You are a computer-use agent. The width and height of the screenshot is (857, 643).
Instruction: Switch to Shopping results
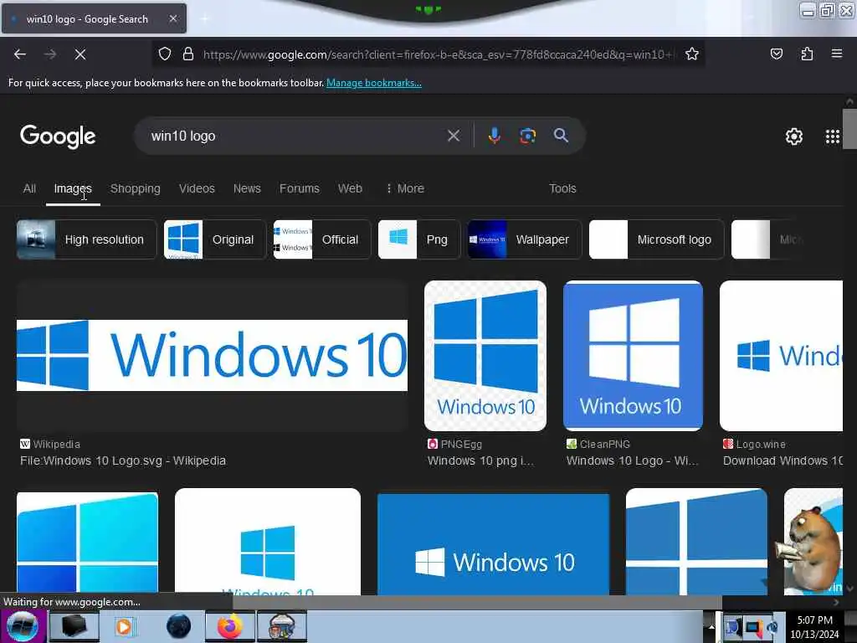(x=135, y=188)
